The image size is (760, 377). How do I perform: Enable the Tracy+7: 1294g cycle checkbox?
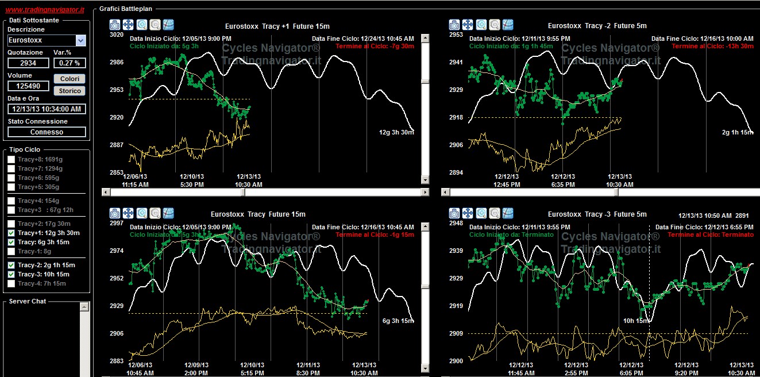point(11,168)
